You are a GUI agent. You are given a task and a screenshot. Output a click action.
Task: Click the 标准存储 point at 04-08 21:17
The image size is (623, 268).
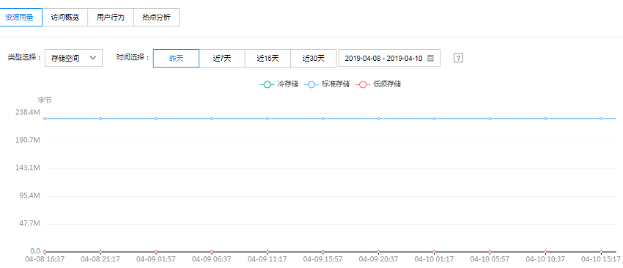(x=100, y=119)
